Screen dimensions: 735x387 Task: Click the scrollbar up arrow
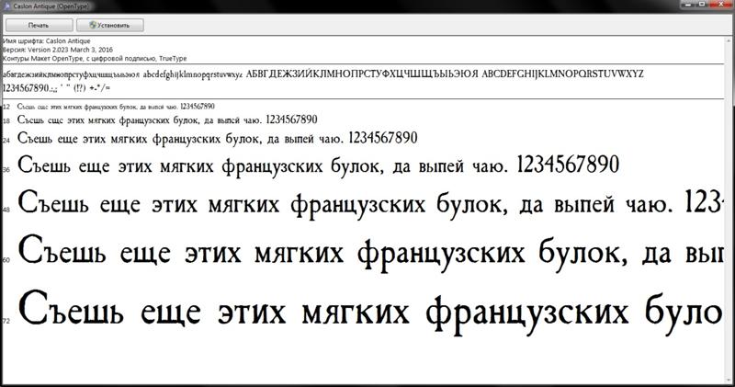point(730,39)
